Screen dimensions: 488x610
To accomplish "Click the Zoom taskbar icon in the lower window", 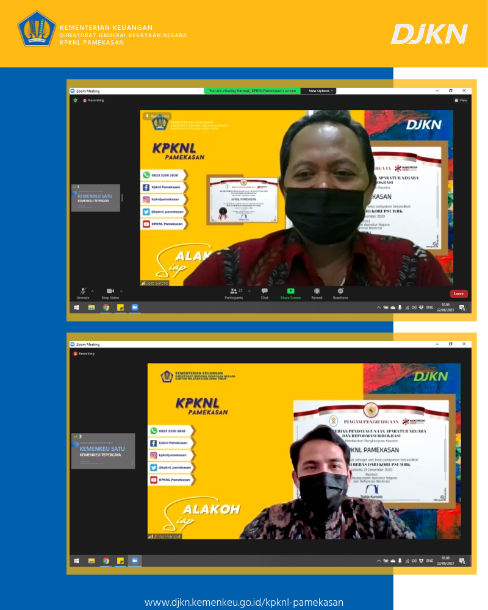I will (135, 561).
